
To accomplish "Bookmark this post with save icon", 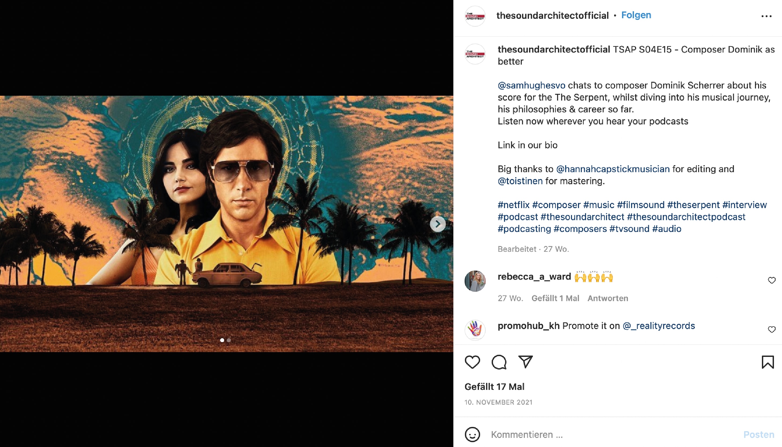I will click(768, 362).
